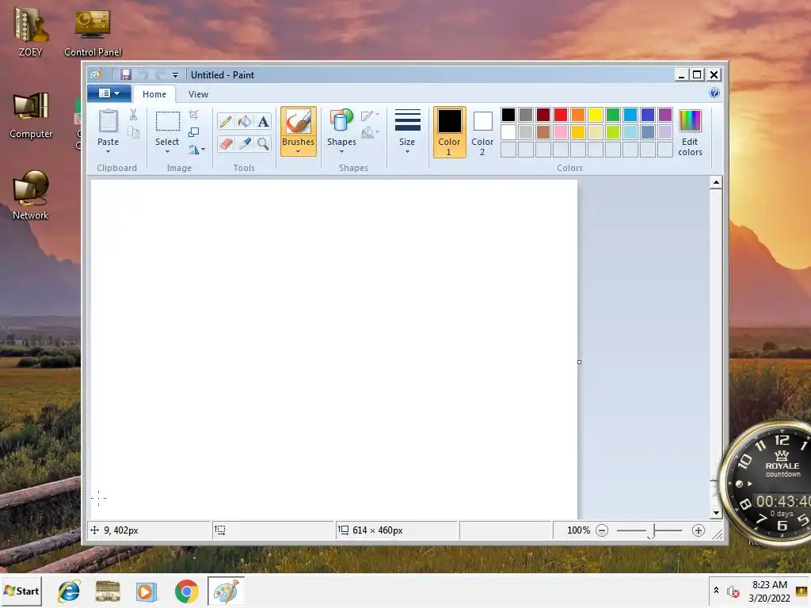Click the Select rectangle icon

click(x=168, y=121)
